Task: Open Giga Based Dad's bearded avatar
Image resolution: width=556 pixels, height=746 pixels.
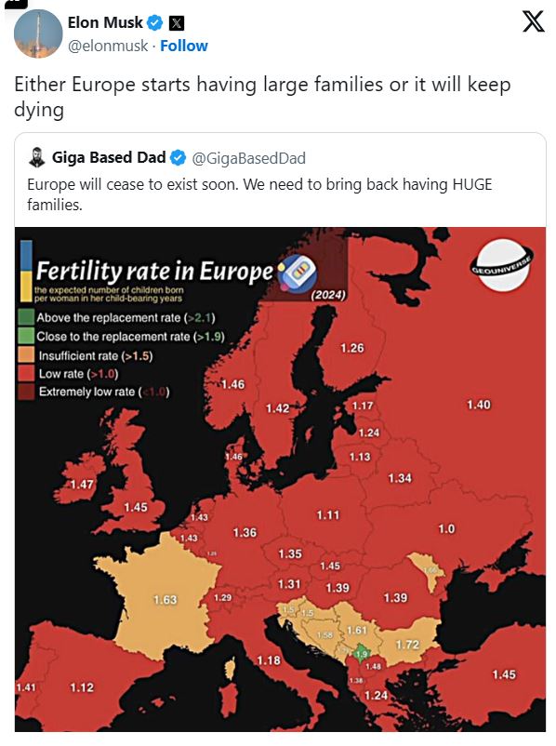Action: coord(36,157)
